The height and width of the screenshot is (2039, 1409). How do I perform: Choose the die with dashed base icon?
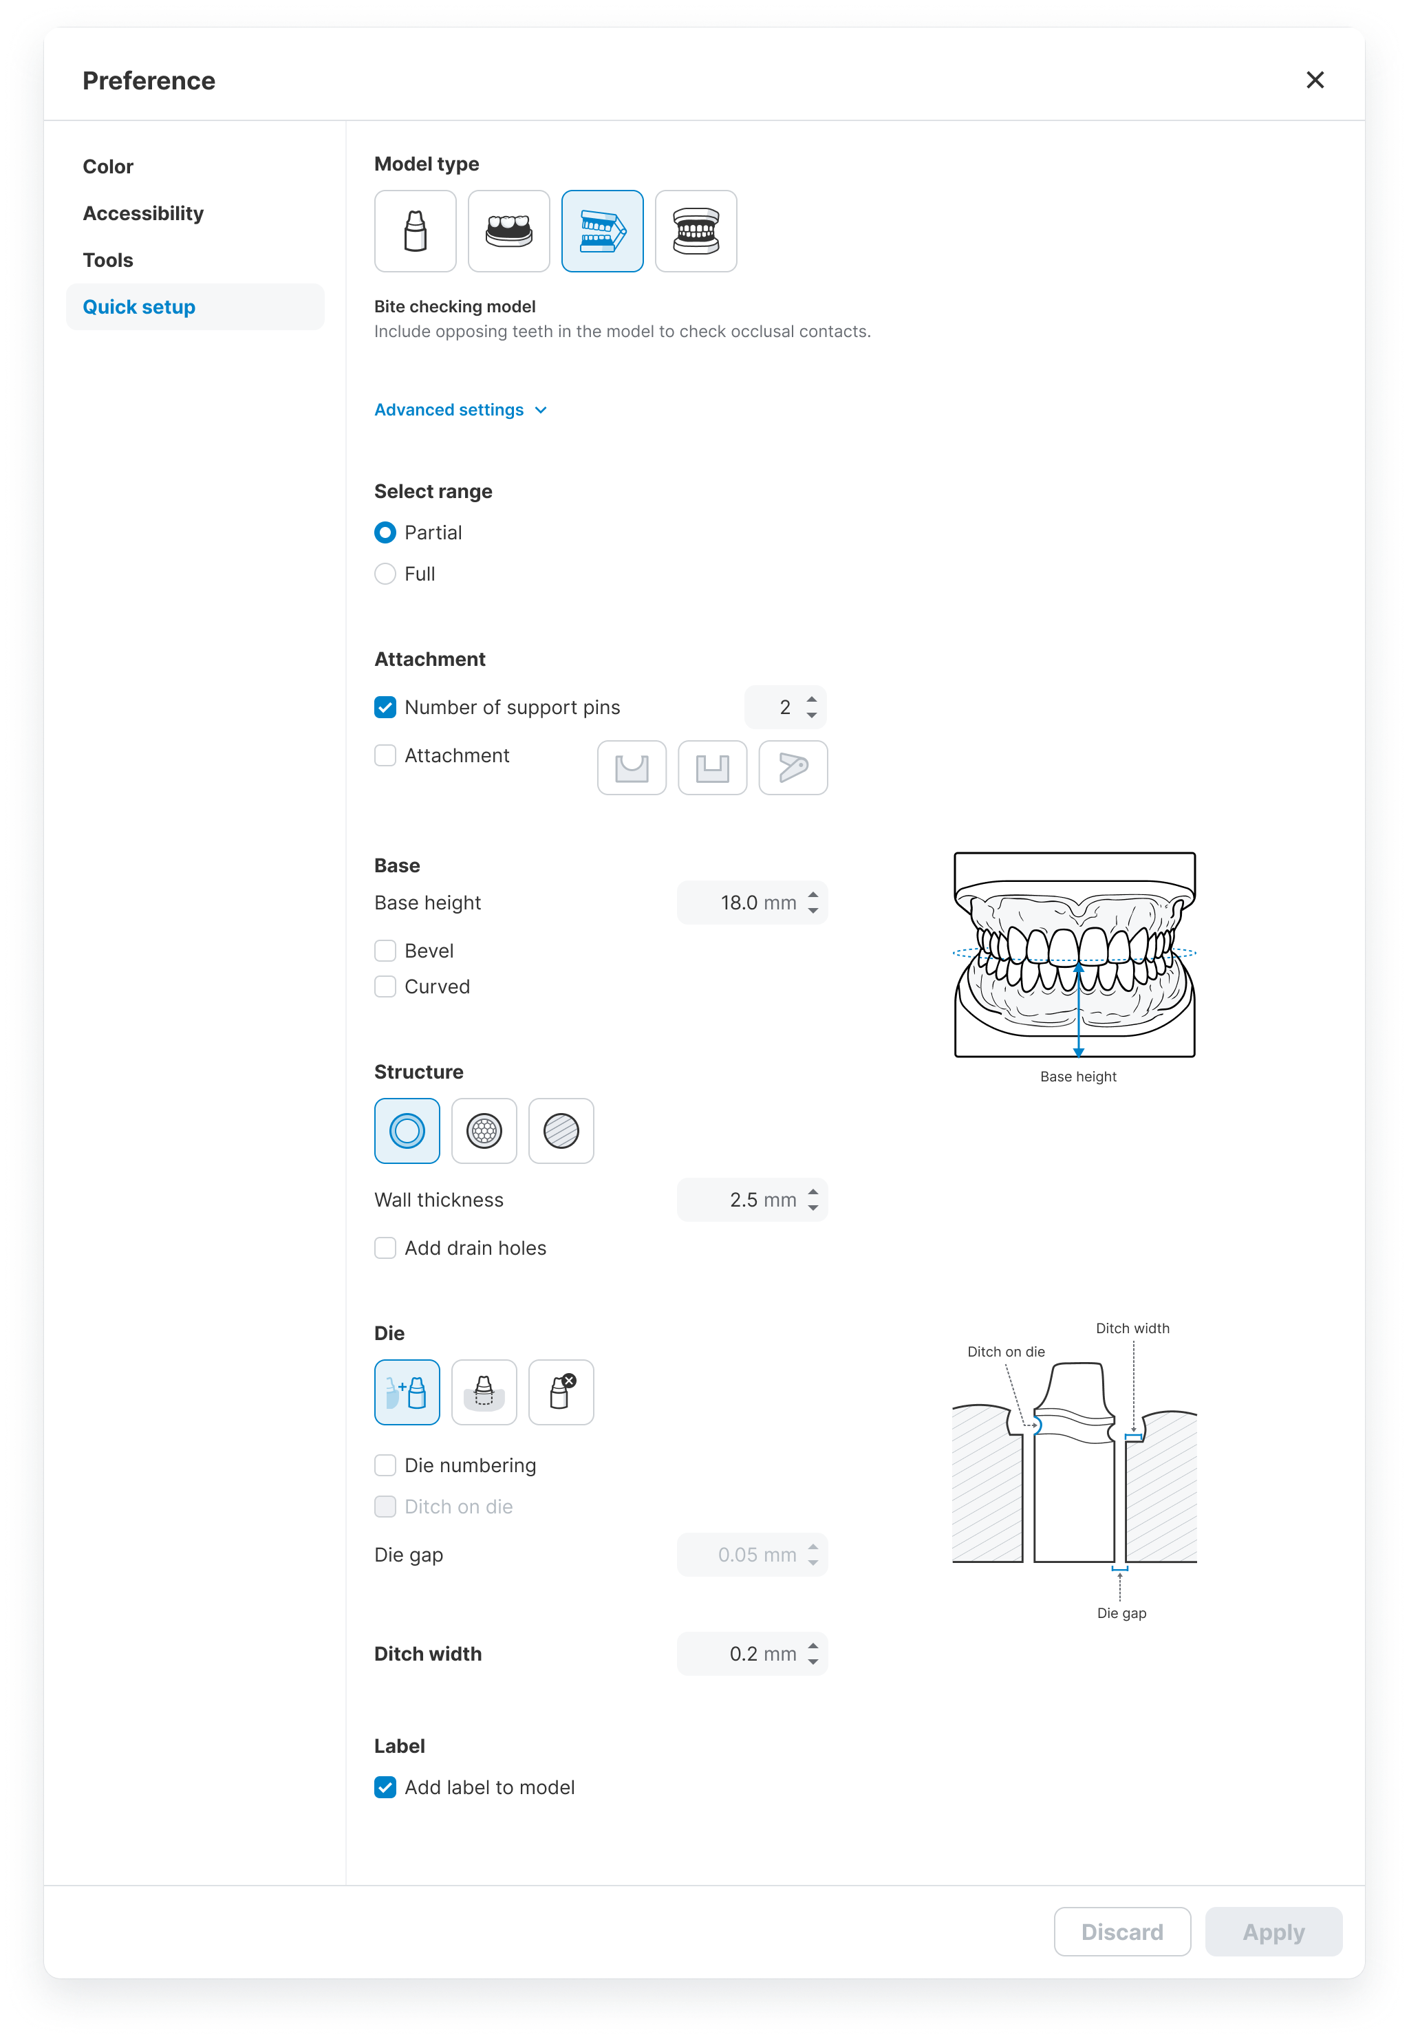point(484,1392)
